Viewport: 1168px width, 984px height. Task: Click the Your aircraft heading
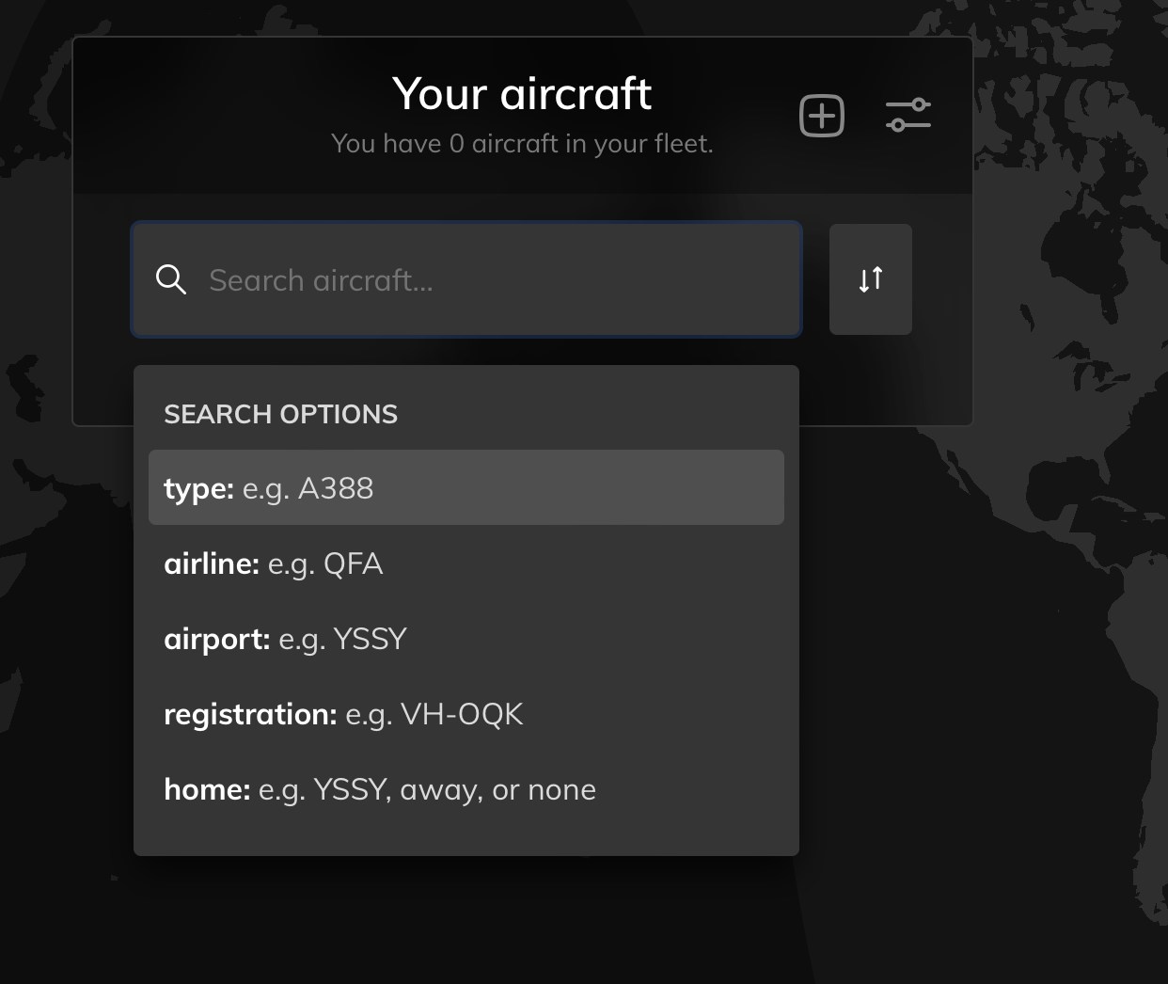tap(522, 93)
